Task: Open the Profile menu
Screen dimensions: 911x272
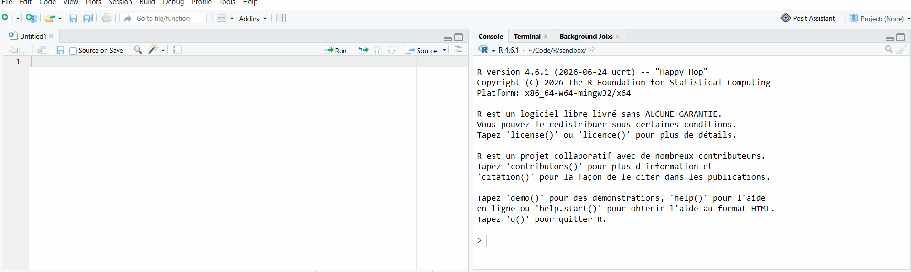Action: point(202,2)
